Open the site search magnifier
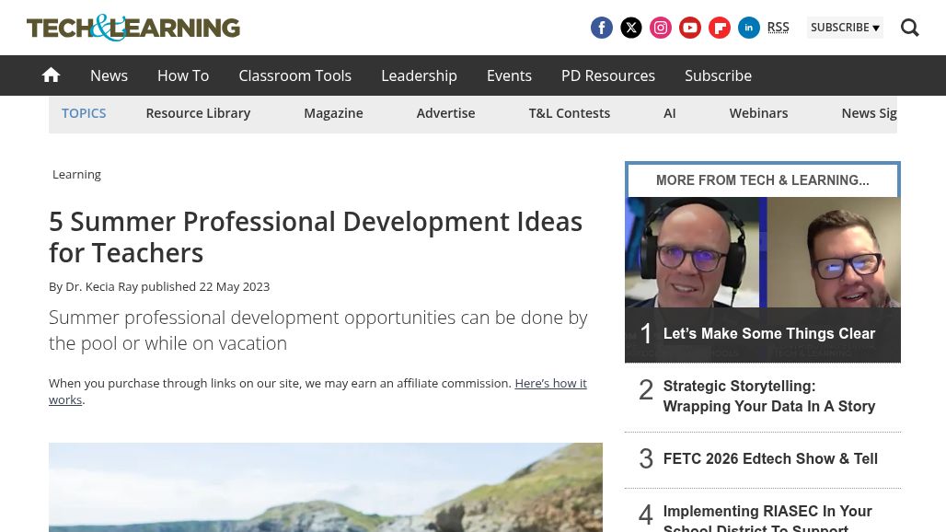The image size is (946, 532). 909,28
